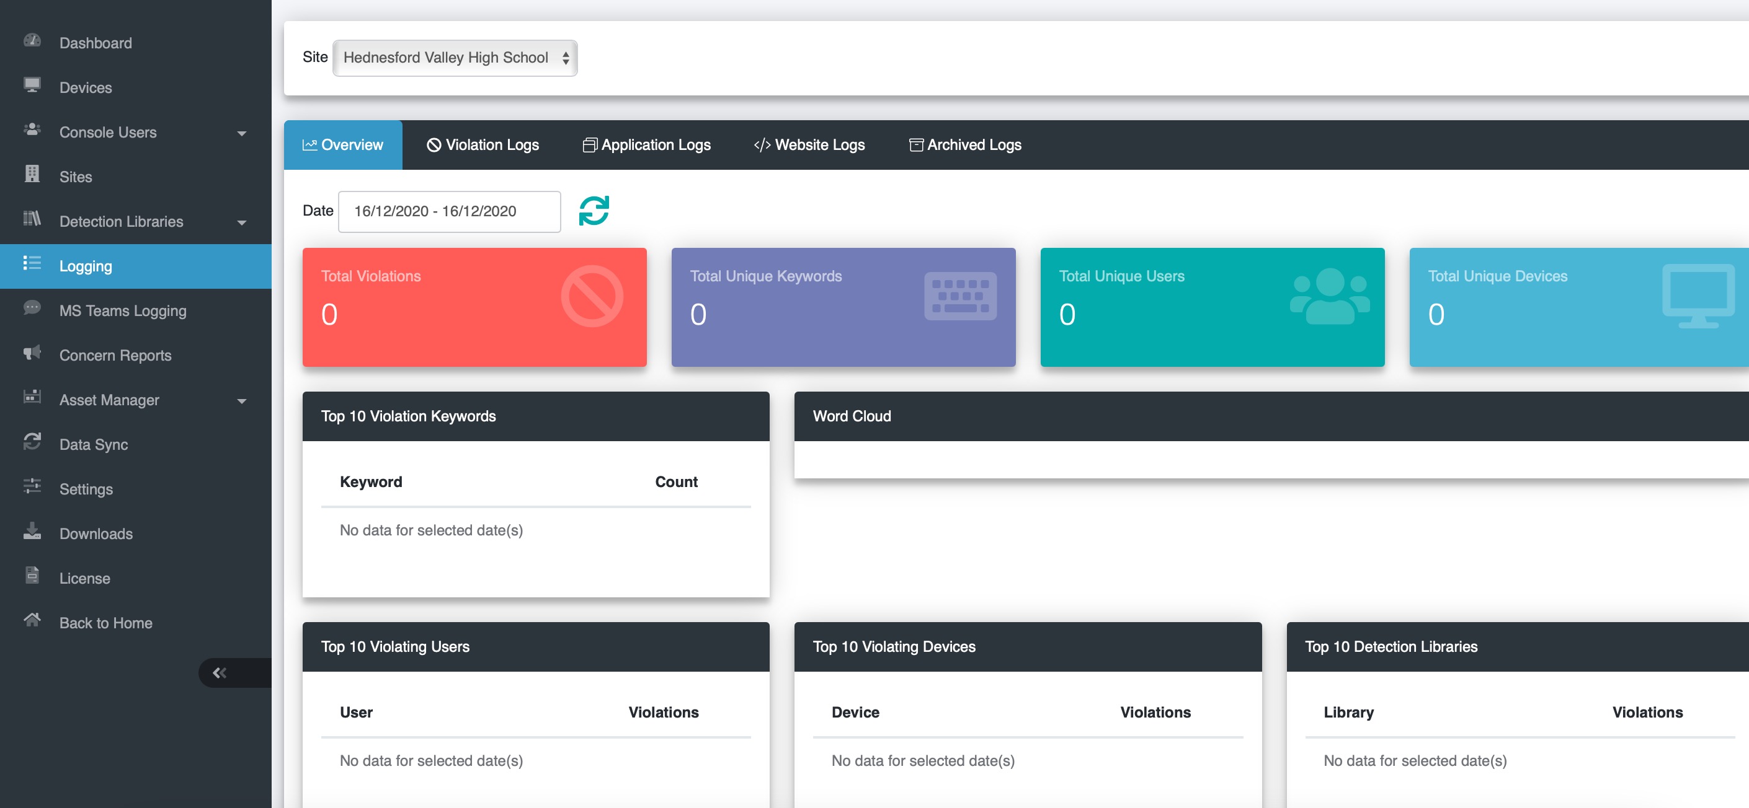This screenshot has height=808, width=1749.
Task: Click the License document icon
Action: tap(32, 575)
